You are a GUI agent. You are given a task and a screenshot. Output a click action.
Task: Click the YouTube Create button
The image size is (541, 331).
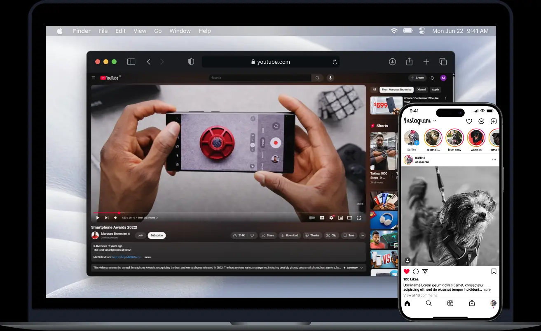point(417,78)
